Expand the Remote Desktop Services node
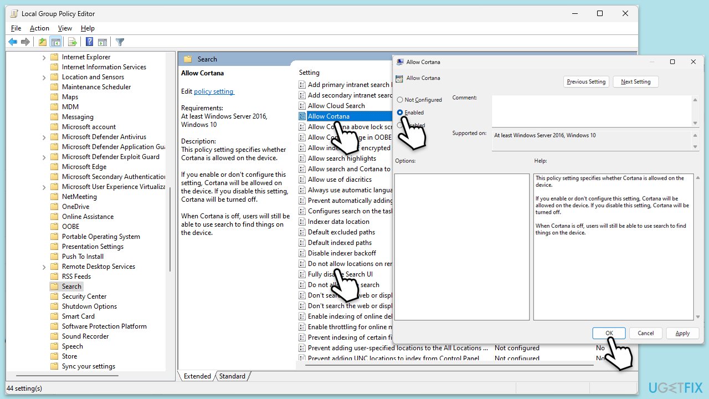The image size is (709, 399). 44,267
